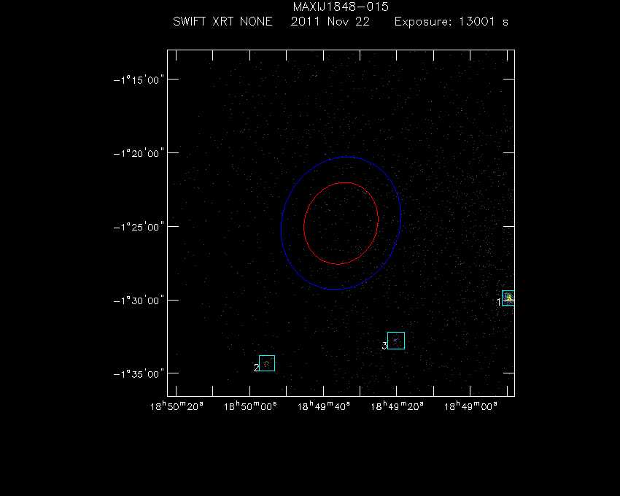The image size is (620, 496).
Task: Click the cyan box of source 3
Action: point(396,341)
